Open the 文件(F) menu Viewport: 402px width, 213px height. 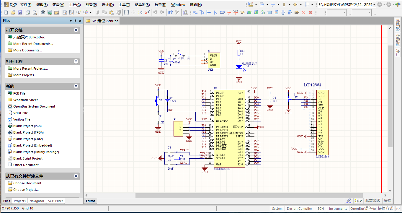click(x=26, y=5)
